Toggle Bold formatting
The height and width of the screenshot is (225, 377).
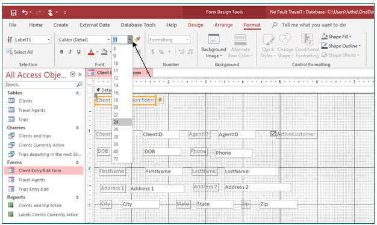point(62,52)
